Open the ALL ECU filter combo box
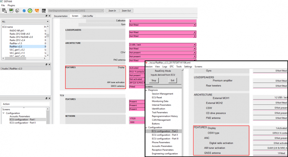The width and height of the screenshot is (288, 157). tap(25, 22)
